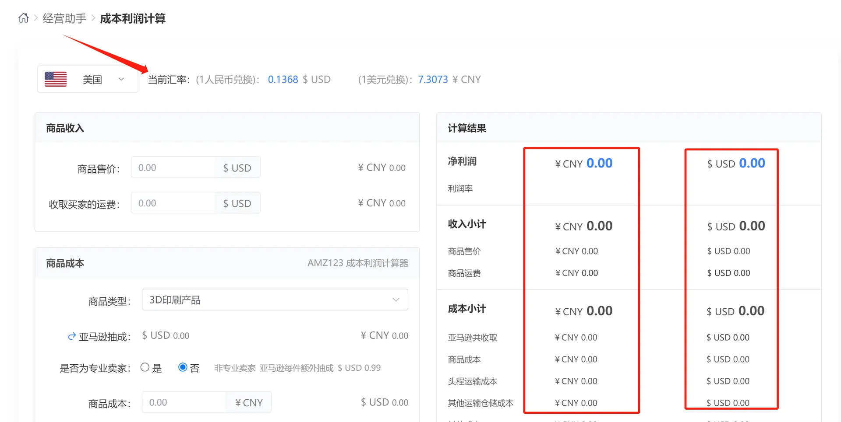
Task: Click 收入小计 CNY 0.00 value
Action: tap(584, 226)
